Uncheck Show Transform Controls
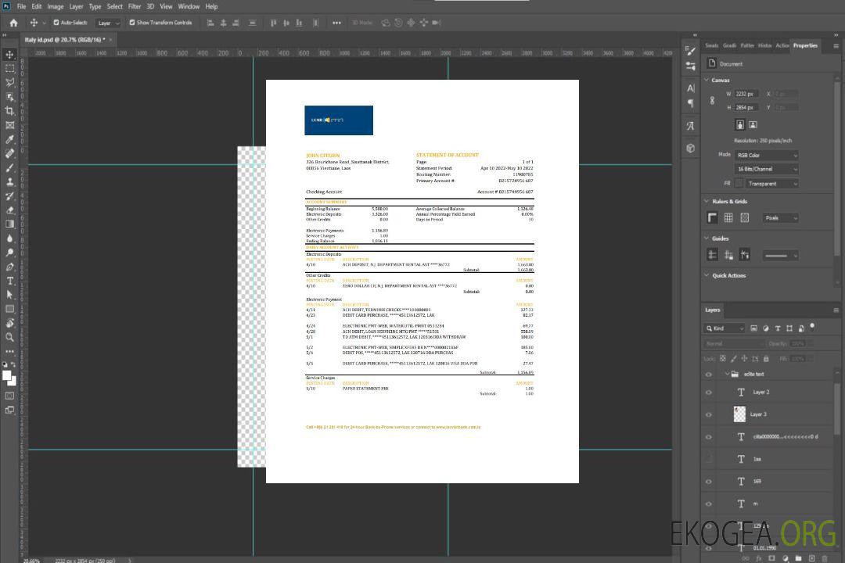This screenshot has height=563, width=845. click(x=132, y=23)
